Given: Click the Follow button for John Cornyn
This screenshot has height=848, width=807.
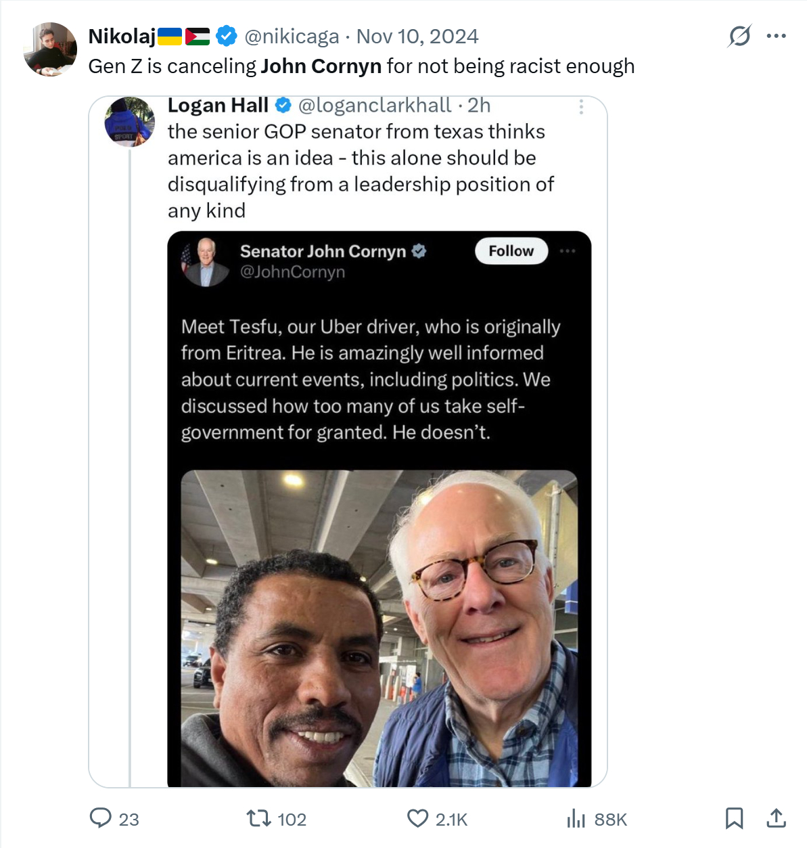Looking at the screenshot, I should click(511, 251).
